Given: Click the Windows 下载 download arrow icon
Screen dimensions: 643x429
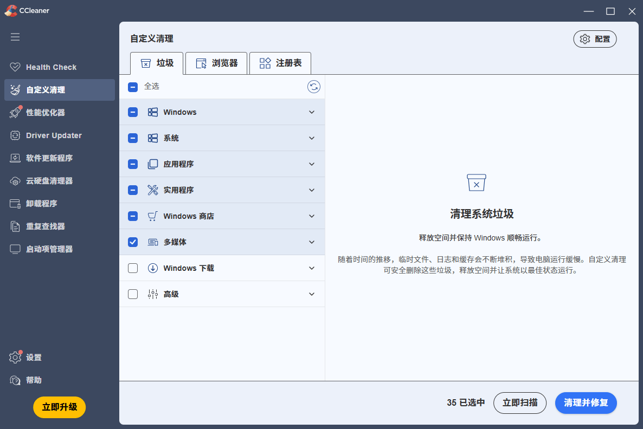Looking at the screenshot, I should coord(152,268).
